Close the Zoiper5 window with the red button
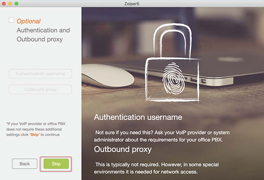This screenshot has height=180, width=264. [x=4, y=4]
